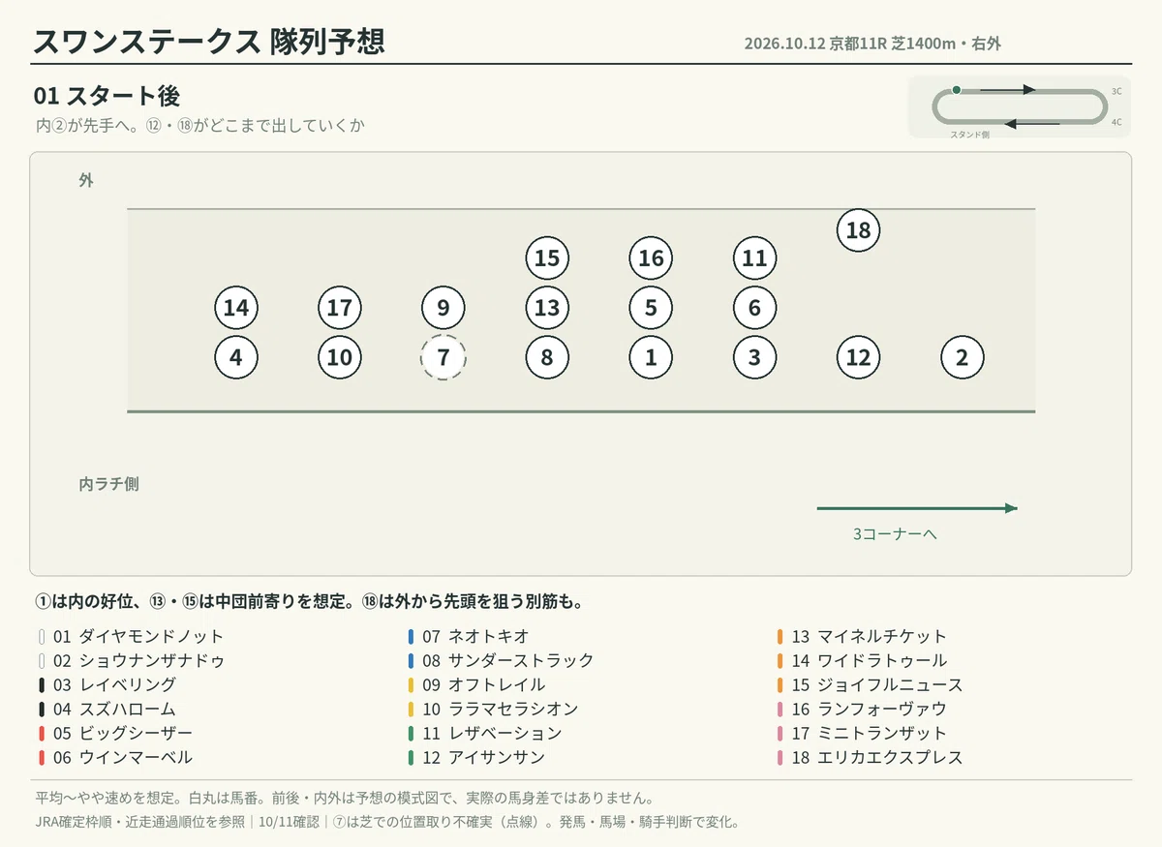Click the green swatch beside 11 レザベーション
Viewport: 1162px width, 847px height.
tap(412, 734)
